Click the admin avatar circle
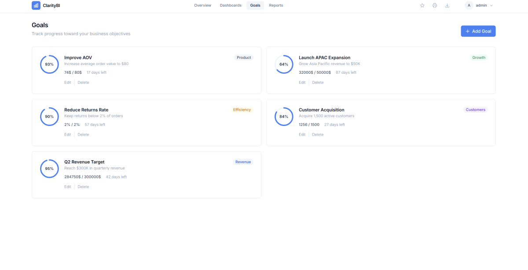Viewport: 528px width, 270px height. 469,5
